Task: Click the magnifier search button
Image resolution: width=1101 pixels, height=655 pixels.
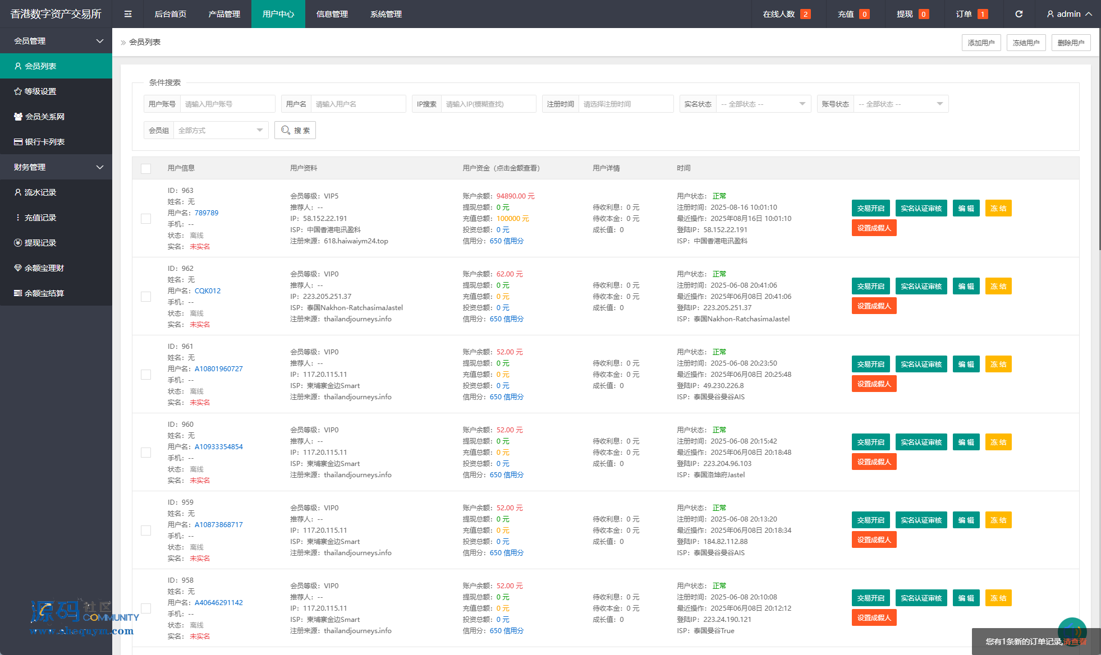Action: coord(295,130)
